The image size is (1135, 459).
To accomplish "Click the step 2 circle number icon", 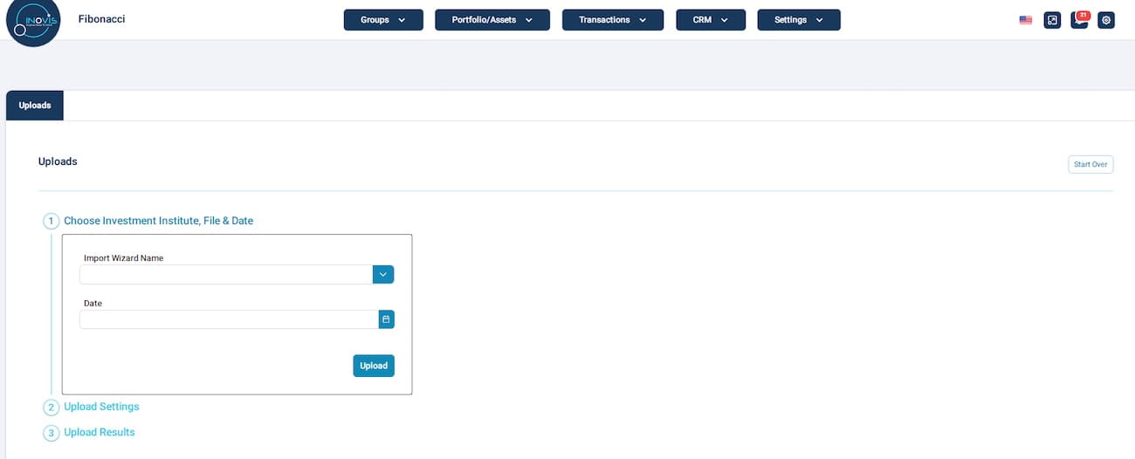I will (x=52, y=408).
